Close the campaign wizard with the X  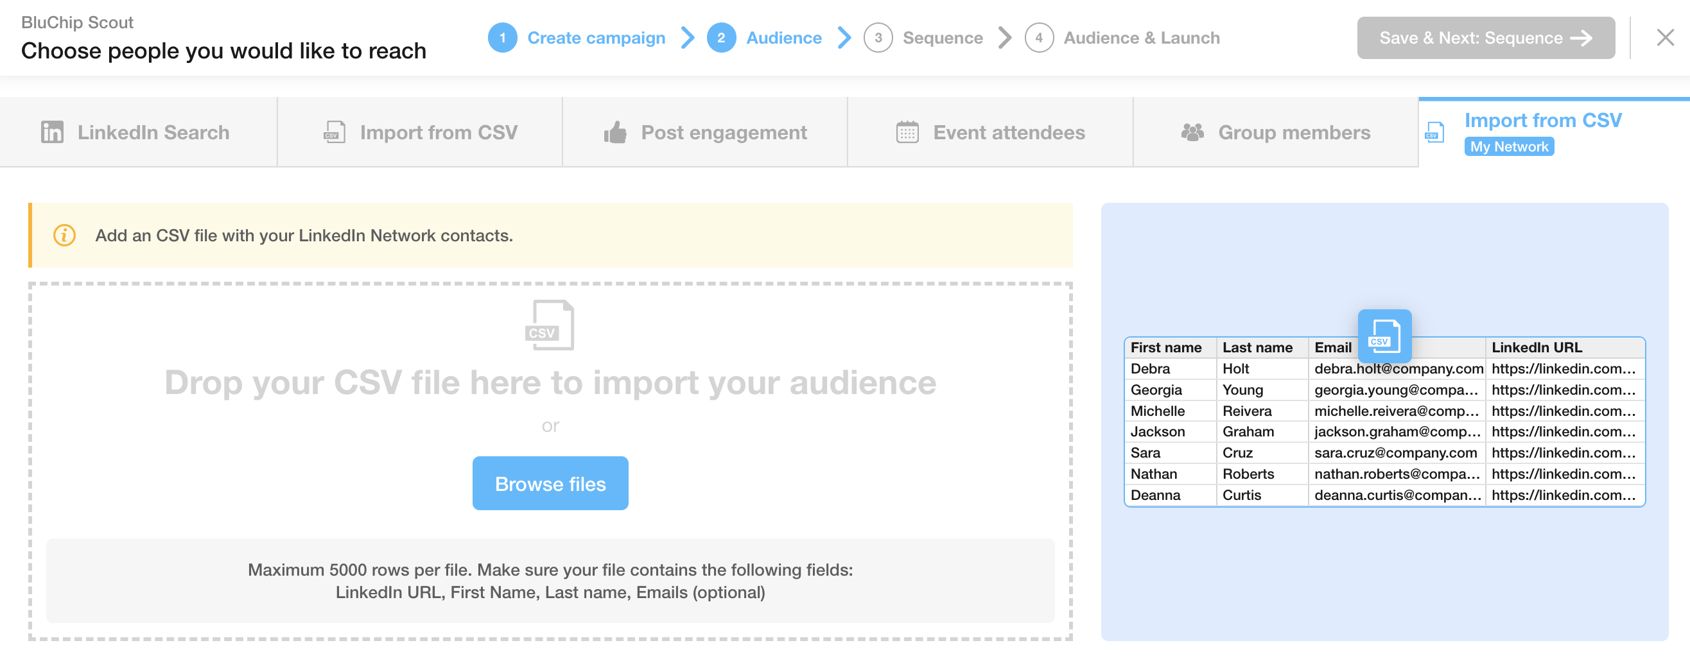click(1665, 37)
